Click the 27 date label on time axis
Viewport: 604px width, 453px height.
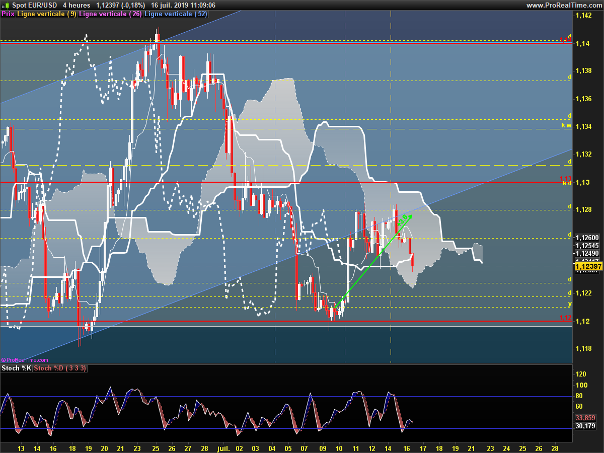188,448
